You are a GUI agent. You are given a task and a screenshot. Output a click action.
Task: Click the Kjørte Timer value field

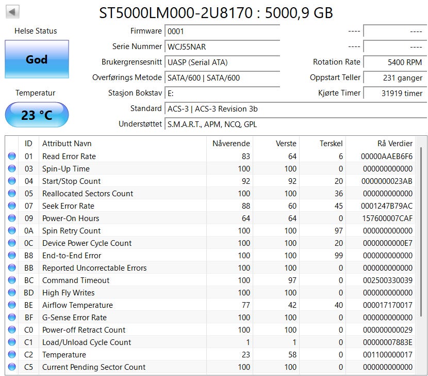point(394,93)
